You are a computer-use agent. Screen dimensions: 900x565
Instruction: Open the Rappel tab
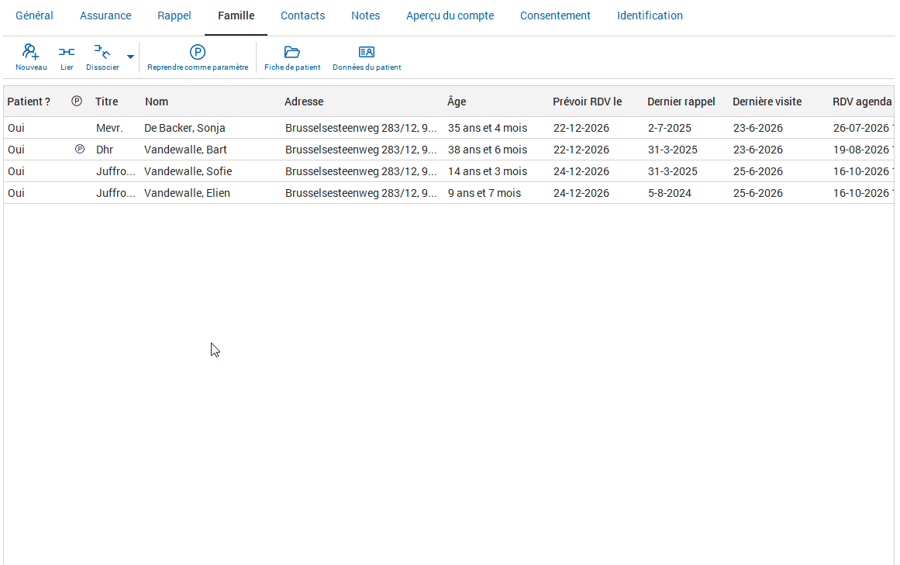coord(174,16)
